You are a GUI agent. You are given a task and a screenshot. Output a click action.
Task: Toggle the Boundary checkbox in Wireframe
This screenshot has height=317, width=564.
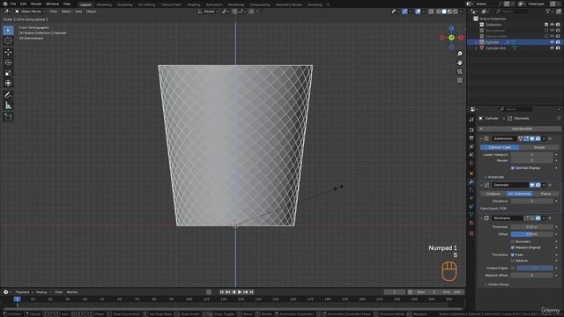(513, 241)
